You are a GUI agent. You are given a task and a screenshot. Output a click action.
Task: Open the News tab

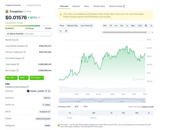pyautogui.click(x=87, y=6)
